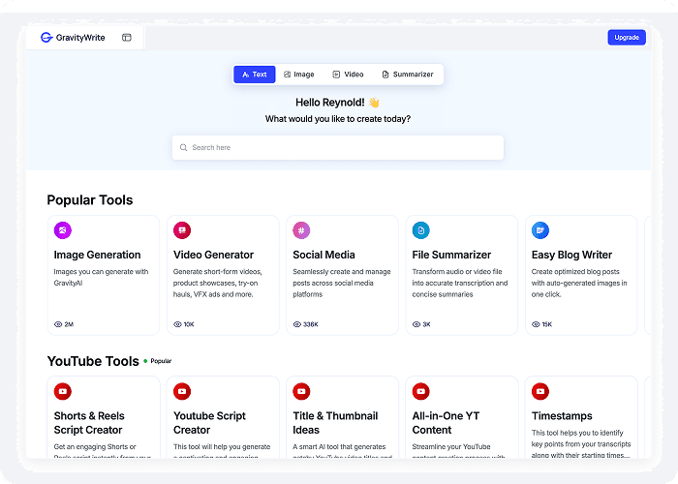Image resolution: width=678 pixels, height=484 pixels.
Task: Open Shorts & Reels Script Creator title
Action: coord(89,423)
